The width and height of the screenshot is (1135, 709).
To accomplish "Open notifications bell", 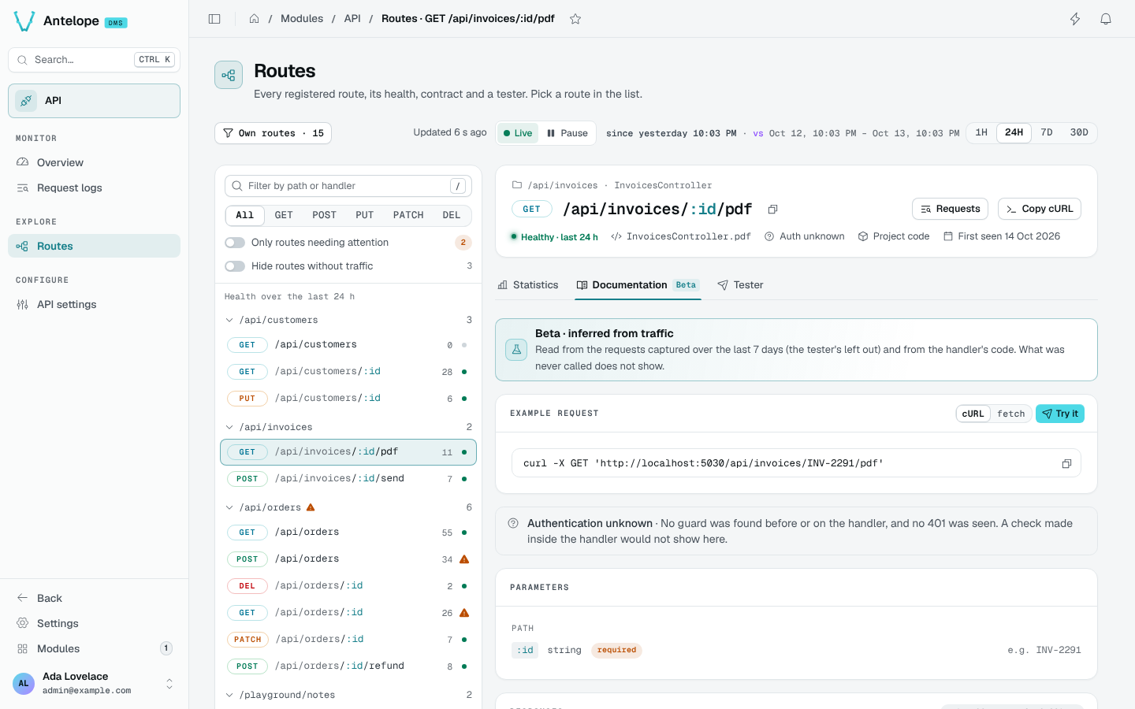I will pos(1106,19).
